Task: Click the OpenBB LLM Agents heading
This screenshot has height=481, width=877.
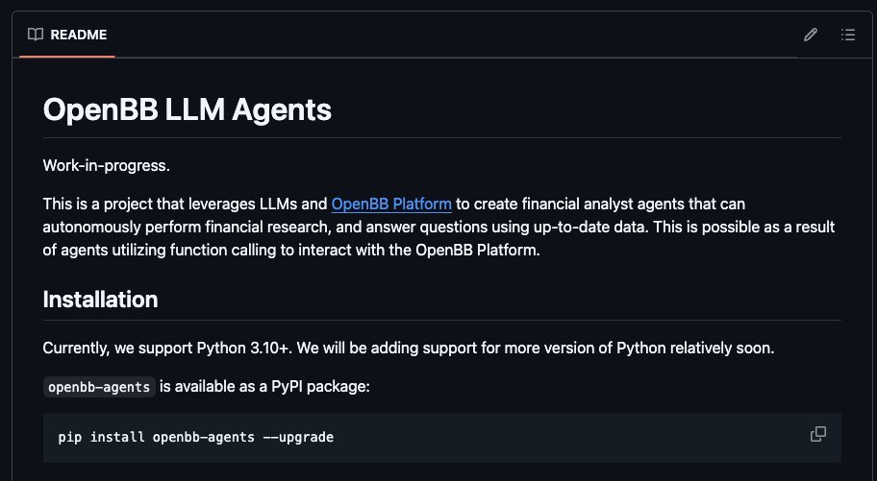Action: (188, 108)
